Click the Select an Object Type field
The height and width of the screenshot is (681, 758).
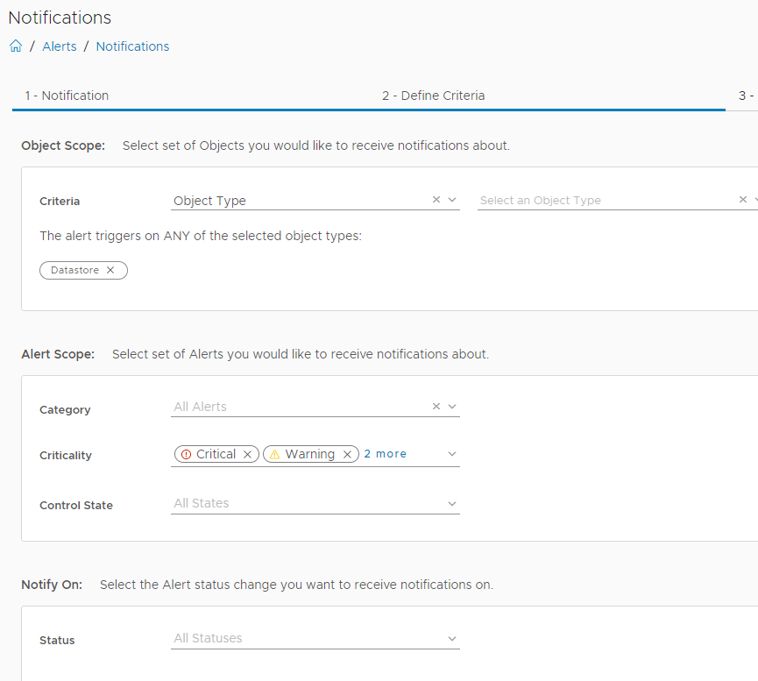[605, 201]
